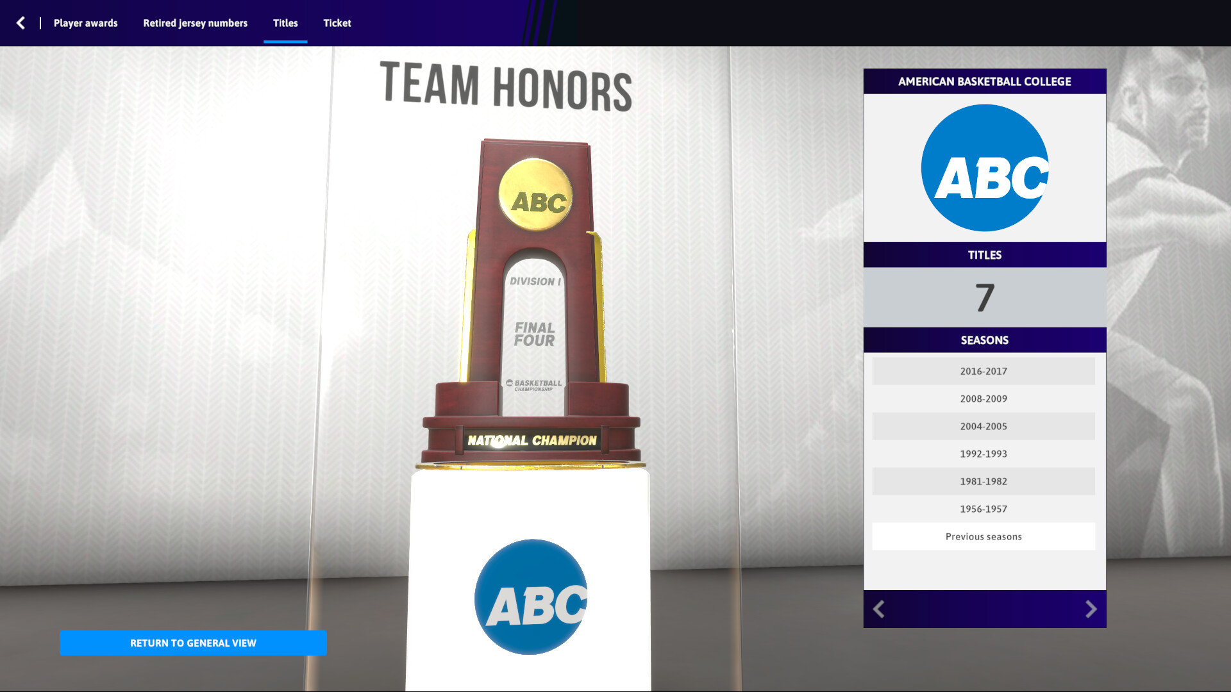Viewport: 1231px width, 692px height.
Task: Click the ABC team logo in the right panel
Action: pos(984,165)
